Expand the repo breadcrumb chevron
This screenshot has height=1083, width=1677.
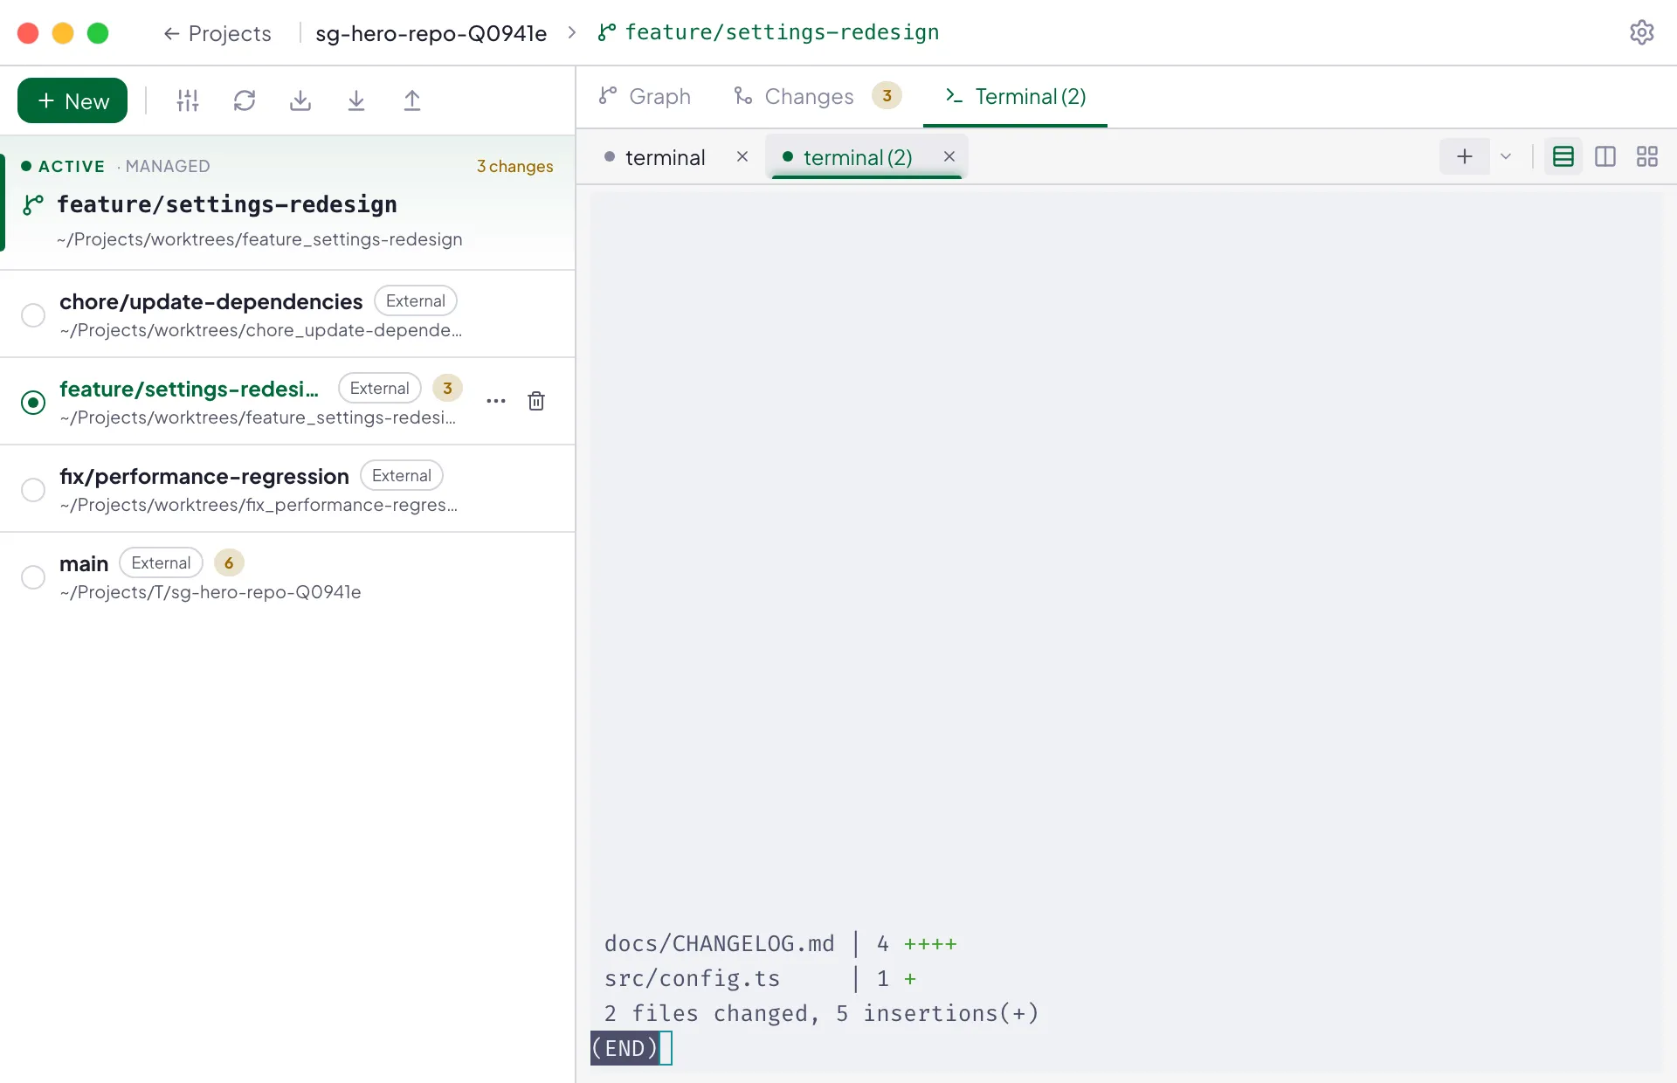572,32
